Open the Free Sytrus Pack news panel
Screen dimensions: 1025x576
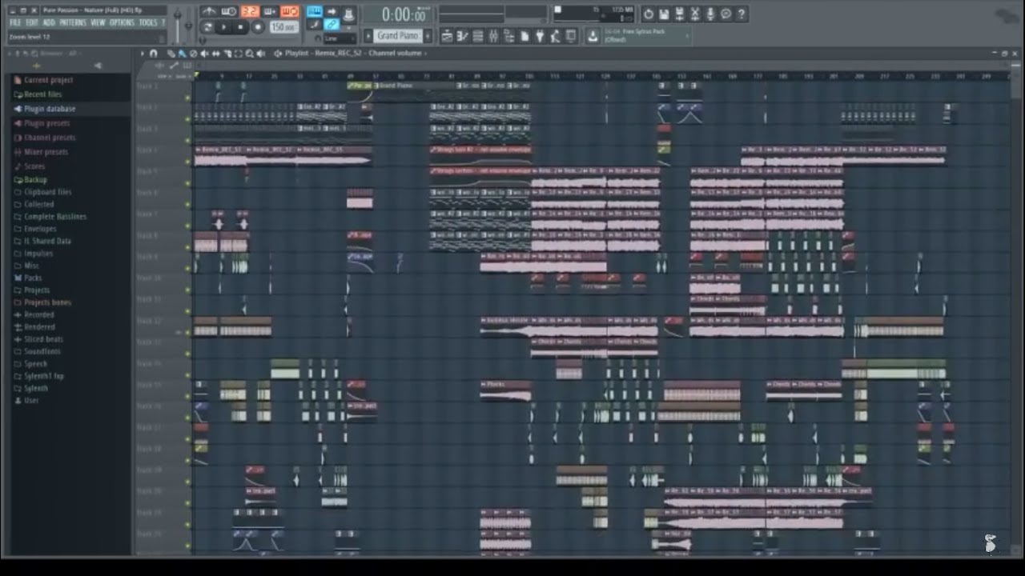(x=649, y=36)
